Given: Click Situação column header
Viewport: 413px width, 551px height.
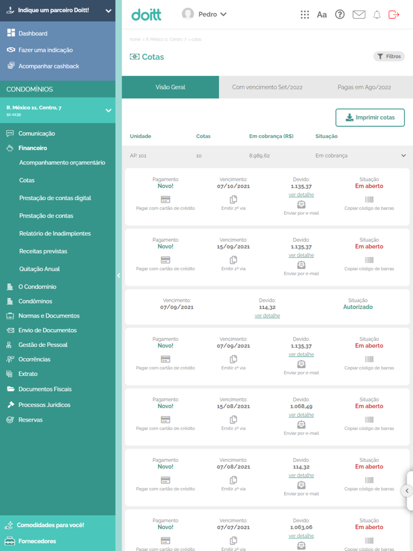Looking at the screenshot, I should tap(326, 136).
